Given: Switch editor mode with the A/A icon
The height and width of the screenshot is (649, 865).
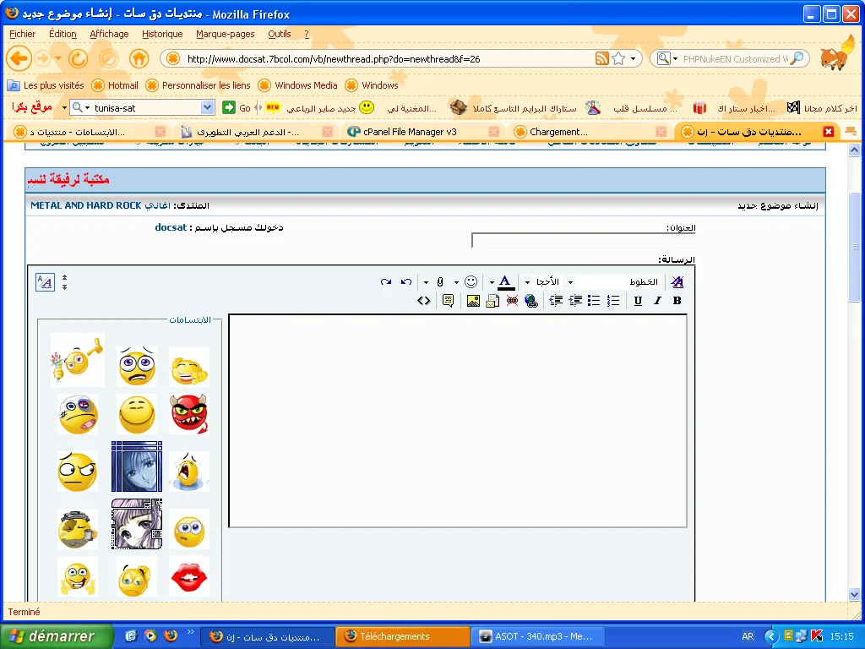Looking at the screenshot, I should 45,282.
